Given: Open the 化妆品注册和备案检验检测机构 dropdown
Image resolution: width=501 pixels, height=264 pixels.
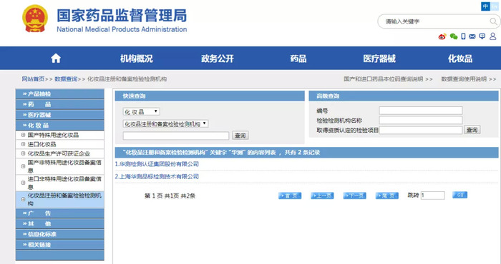Looking at the screenshot, I should click(165, 124).
